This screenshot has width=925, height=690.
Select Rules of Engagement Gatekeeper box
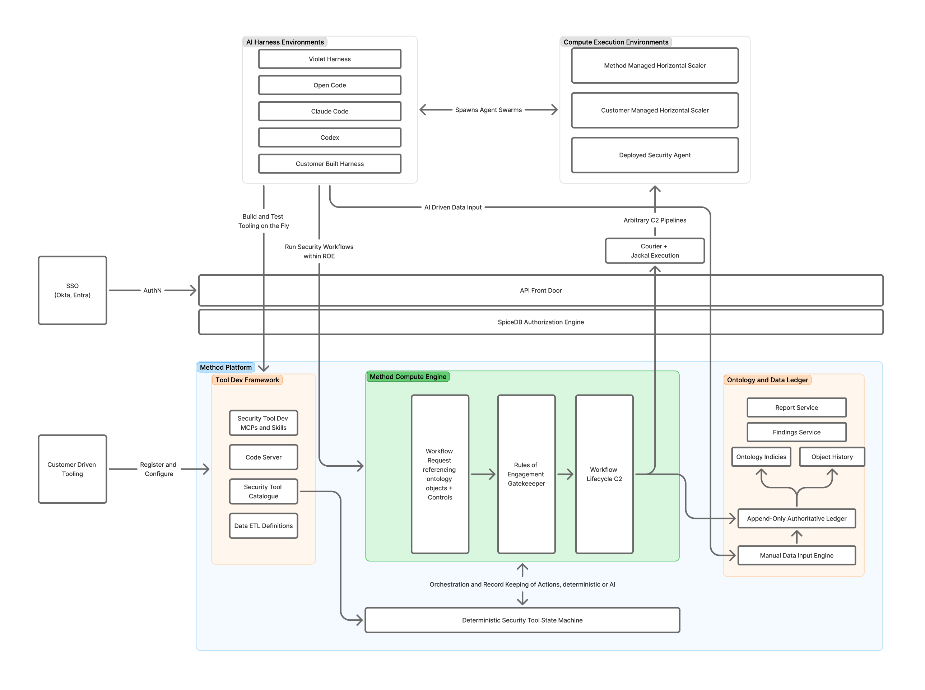point(526,474)
